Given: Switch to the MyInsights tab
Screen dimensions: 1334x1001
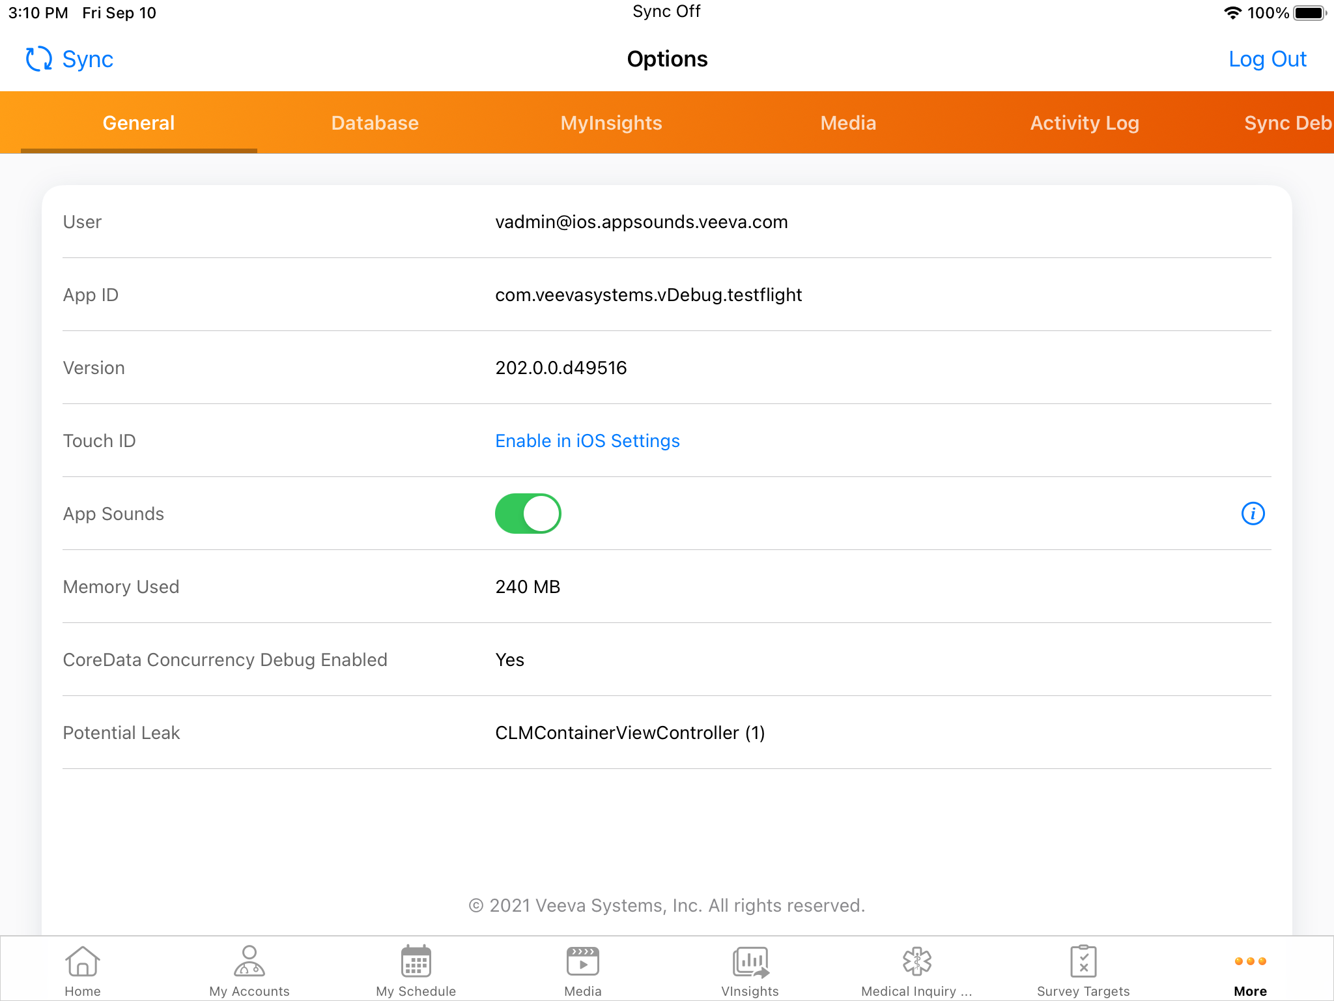Looking at the screenshot, I should (611, 123).
